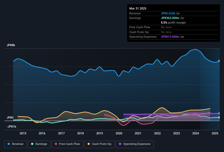
Task: Click the Operating Expenses tooltip row label
Action: pyautogui.click(x=143, y=37)
